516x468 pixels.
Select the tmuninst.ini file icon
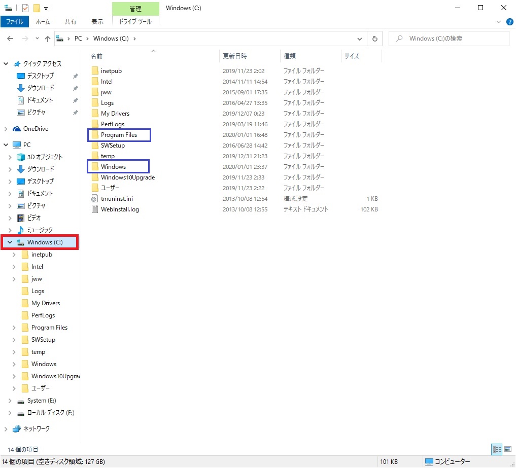coord(94,199)
